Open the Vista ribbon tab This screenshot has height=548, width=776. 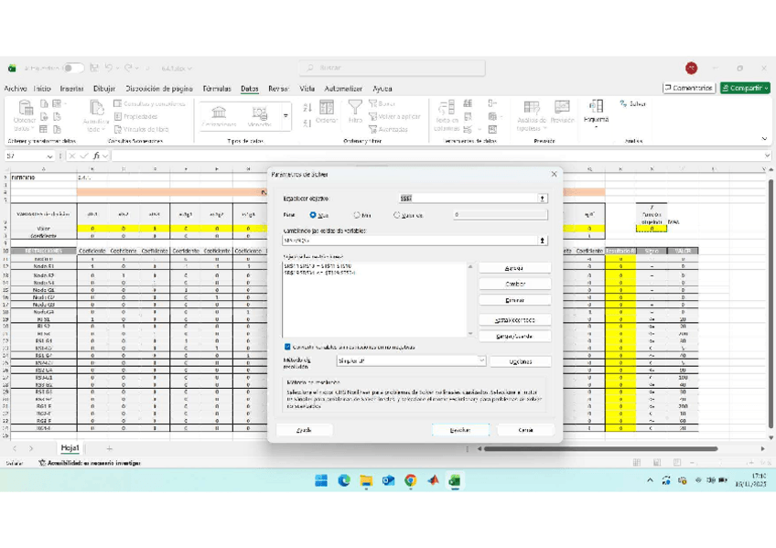(307, 89)
